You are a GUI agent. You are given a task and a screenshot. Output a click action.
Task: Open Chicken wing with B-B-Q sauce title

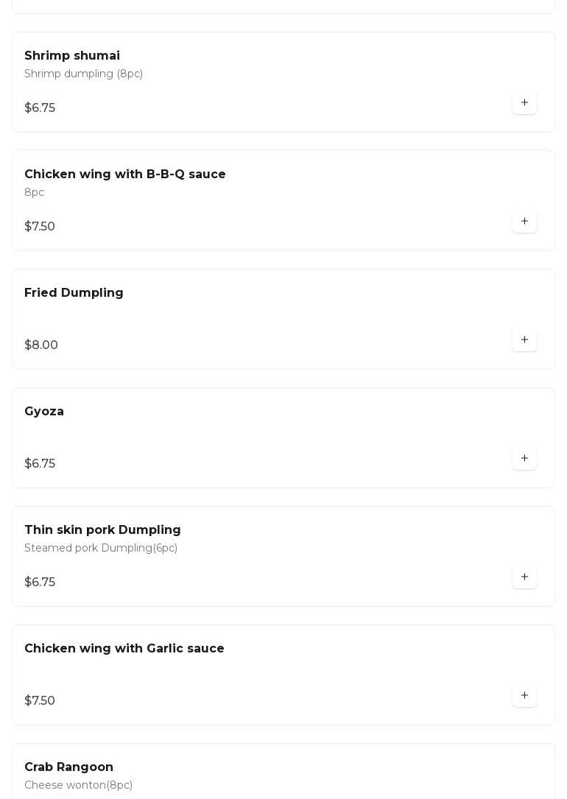point(125,175)
